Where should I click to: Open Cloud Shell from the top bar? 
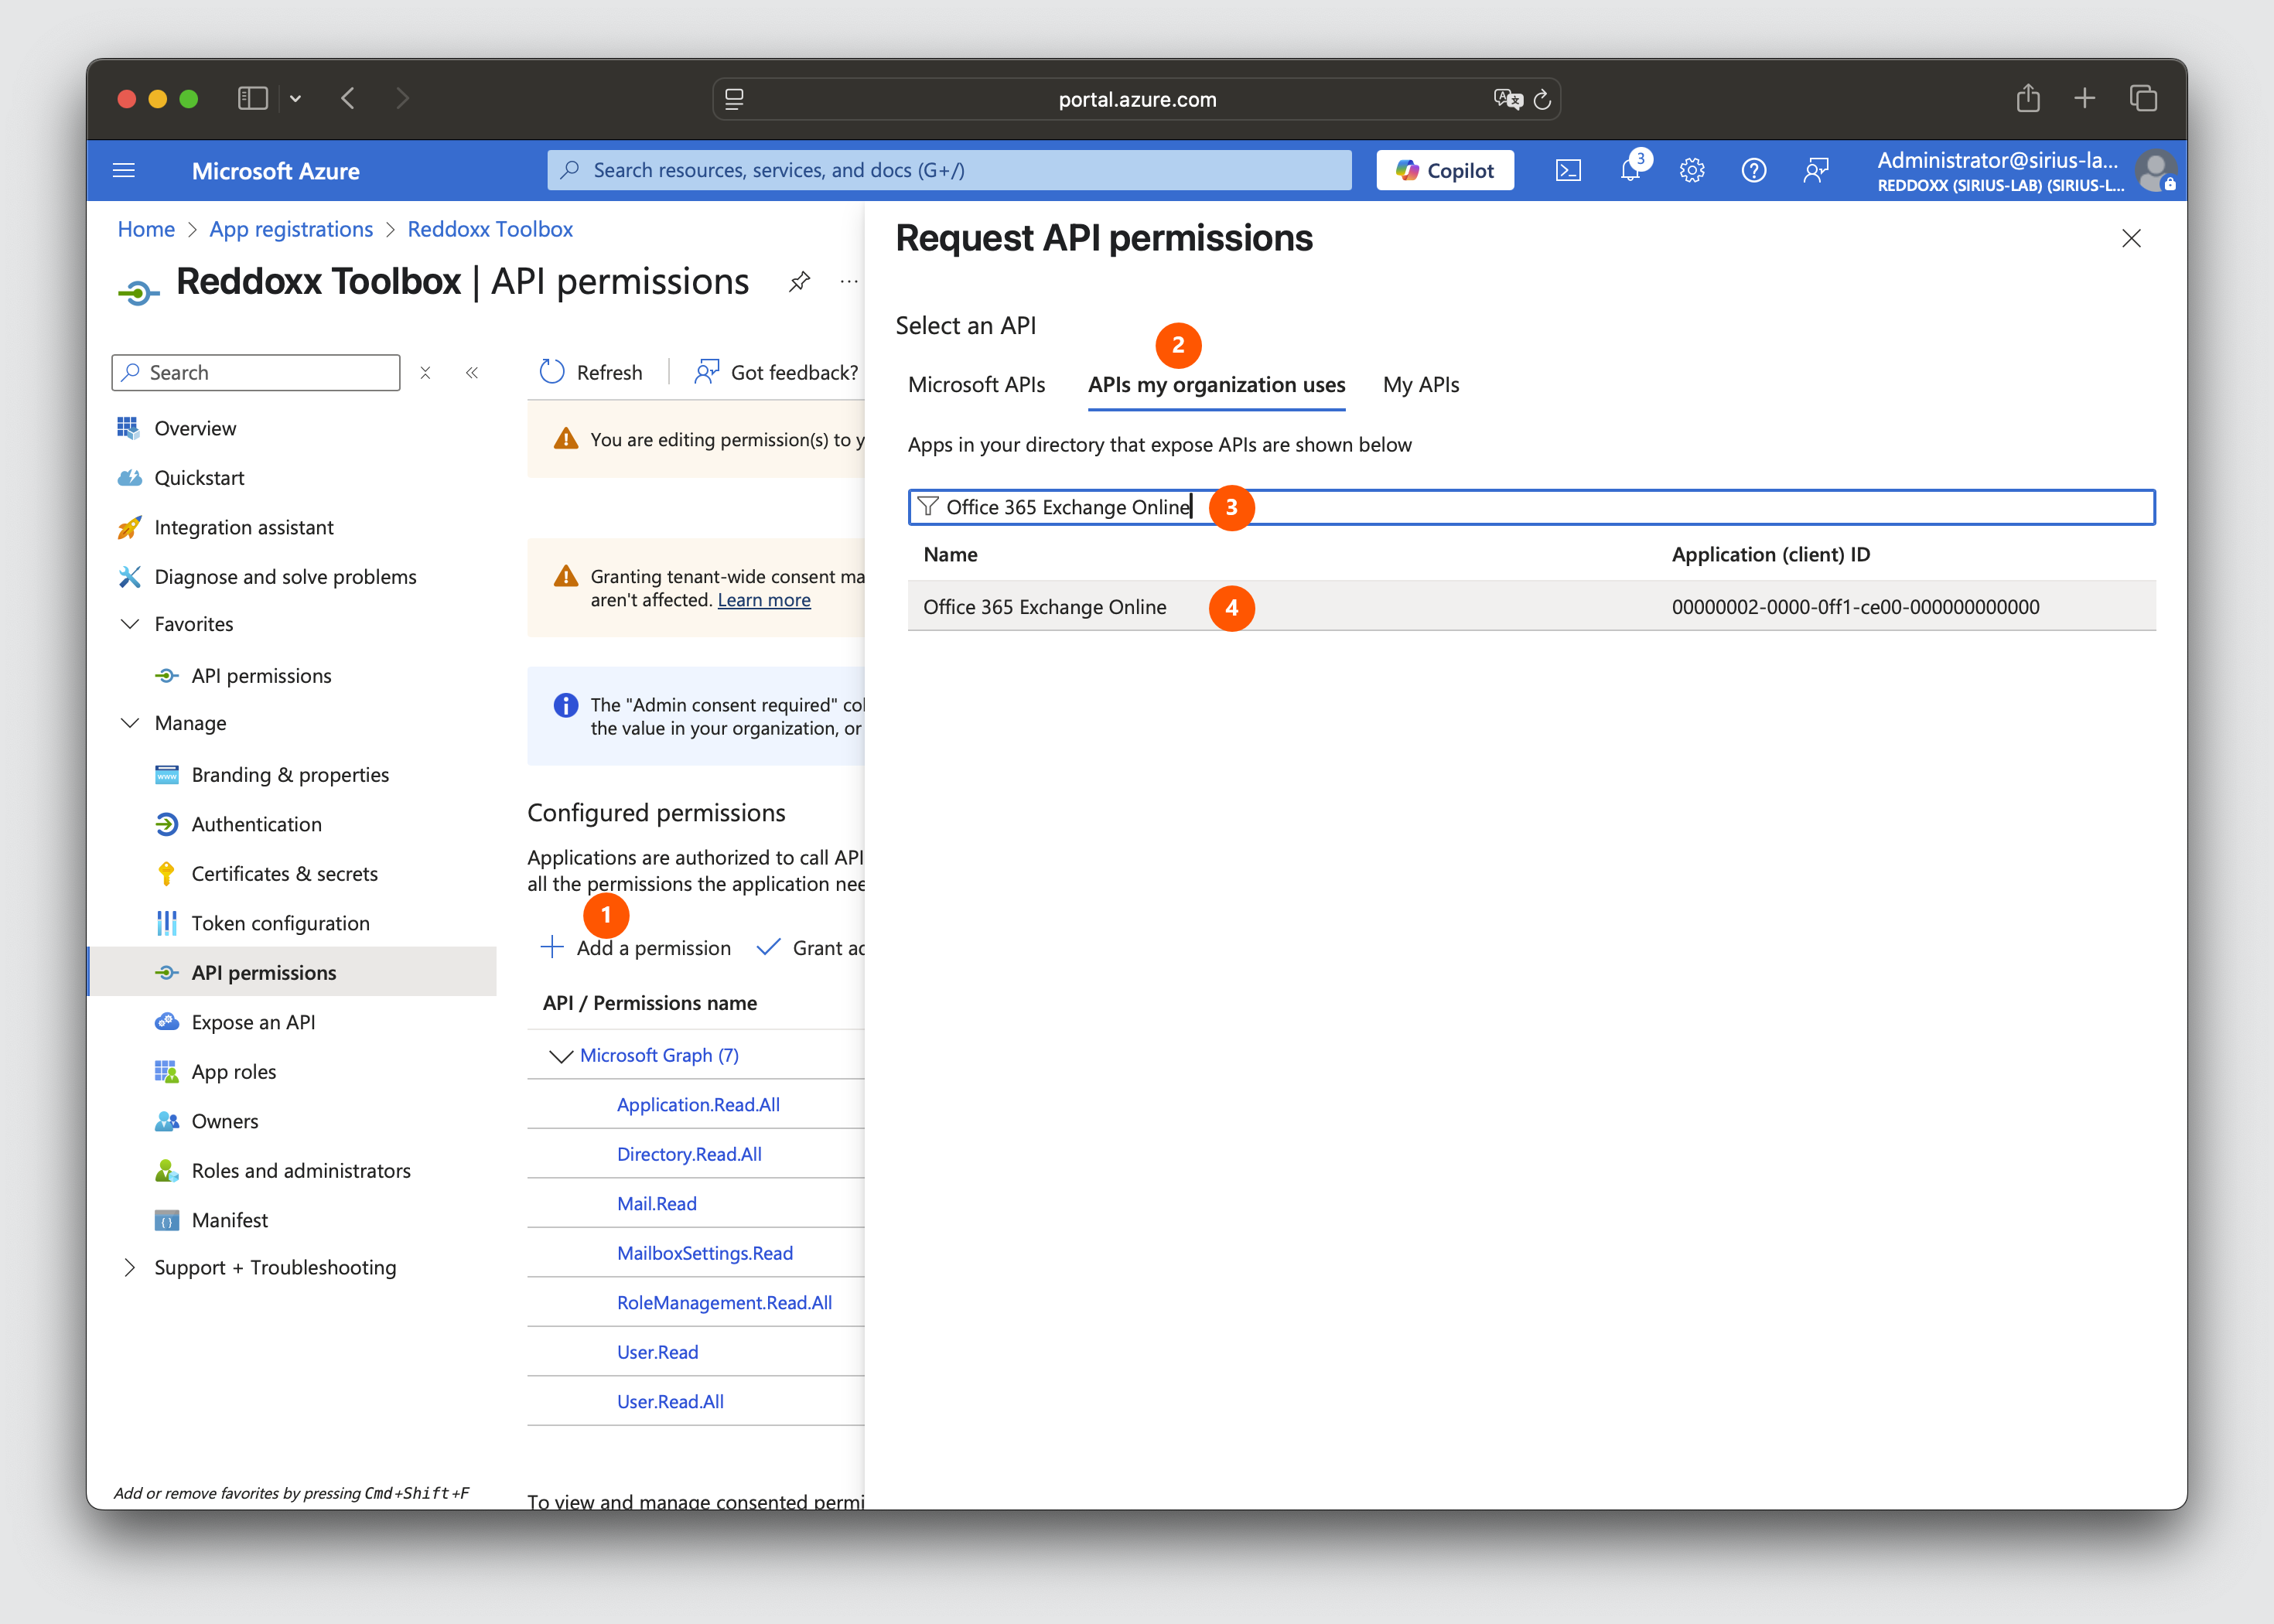click(1567, 170)
